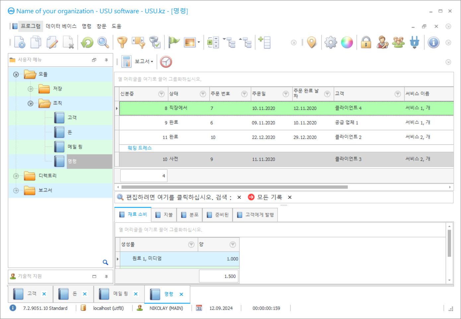Pin the 사용자 메뉴 panel
The image size is (461, 319).
(106, 60)
